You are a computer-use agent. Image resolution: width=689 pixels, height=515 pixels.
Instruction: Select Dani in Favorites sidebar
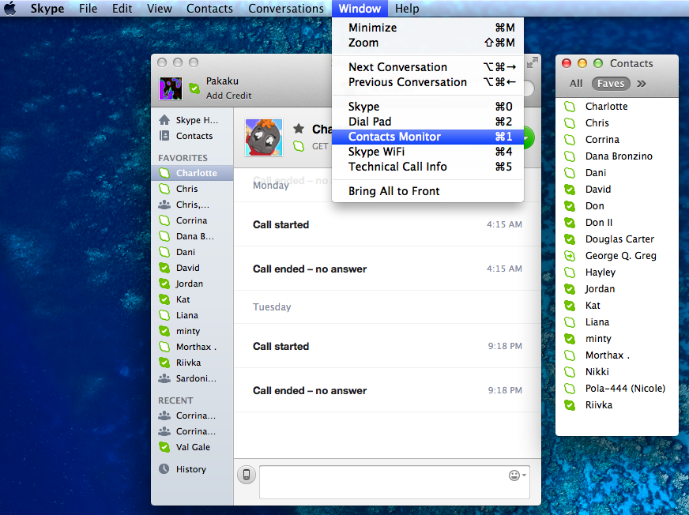tap(191, 252)
